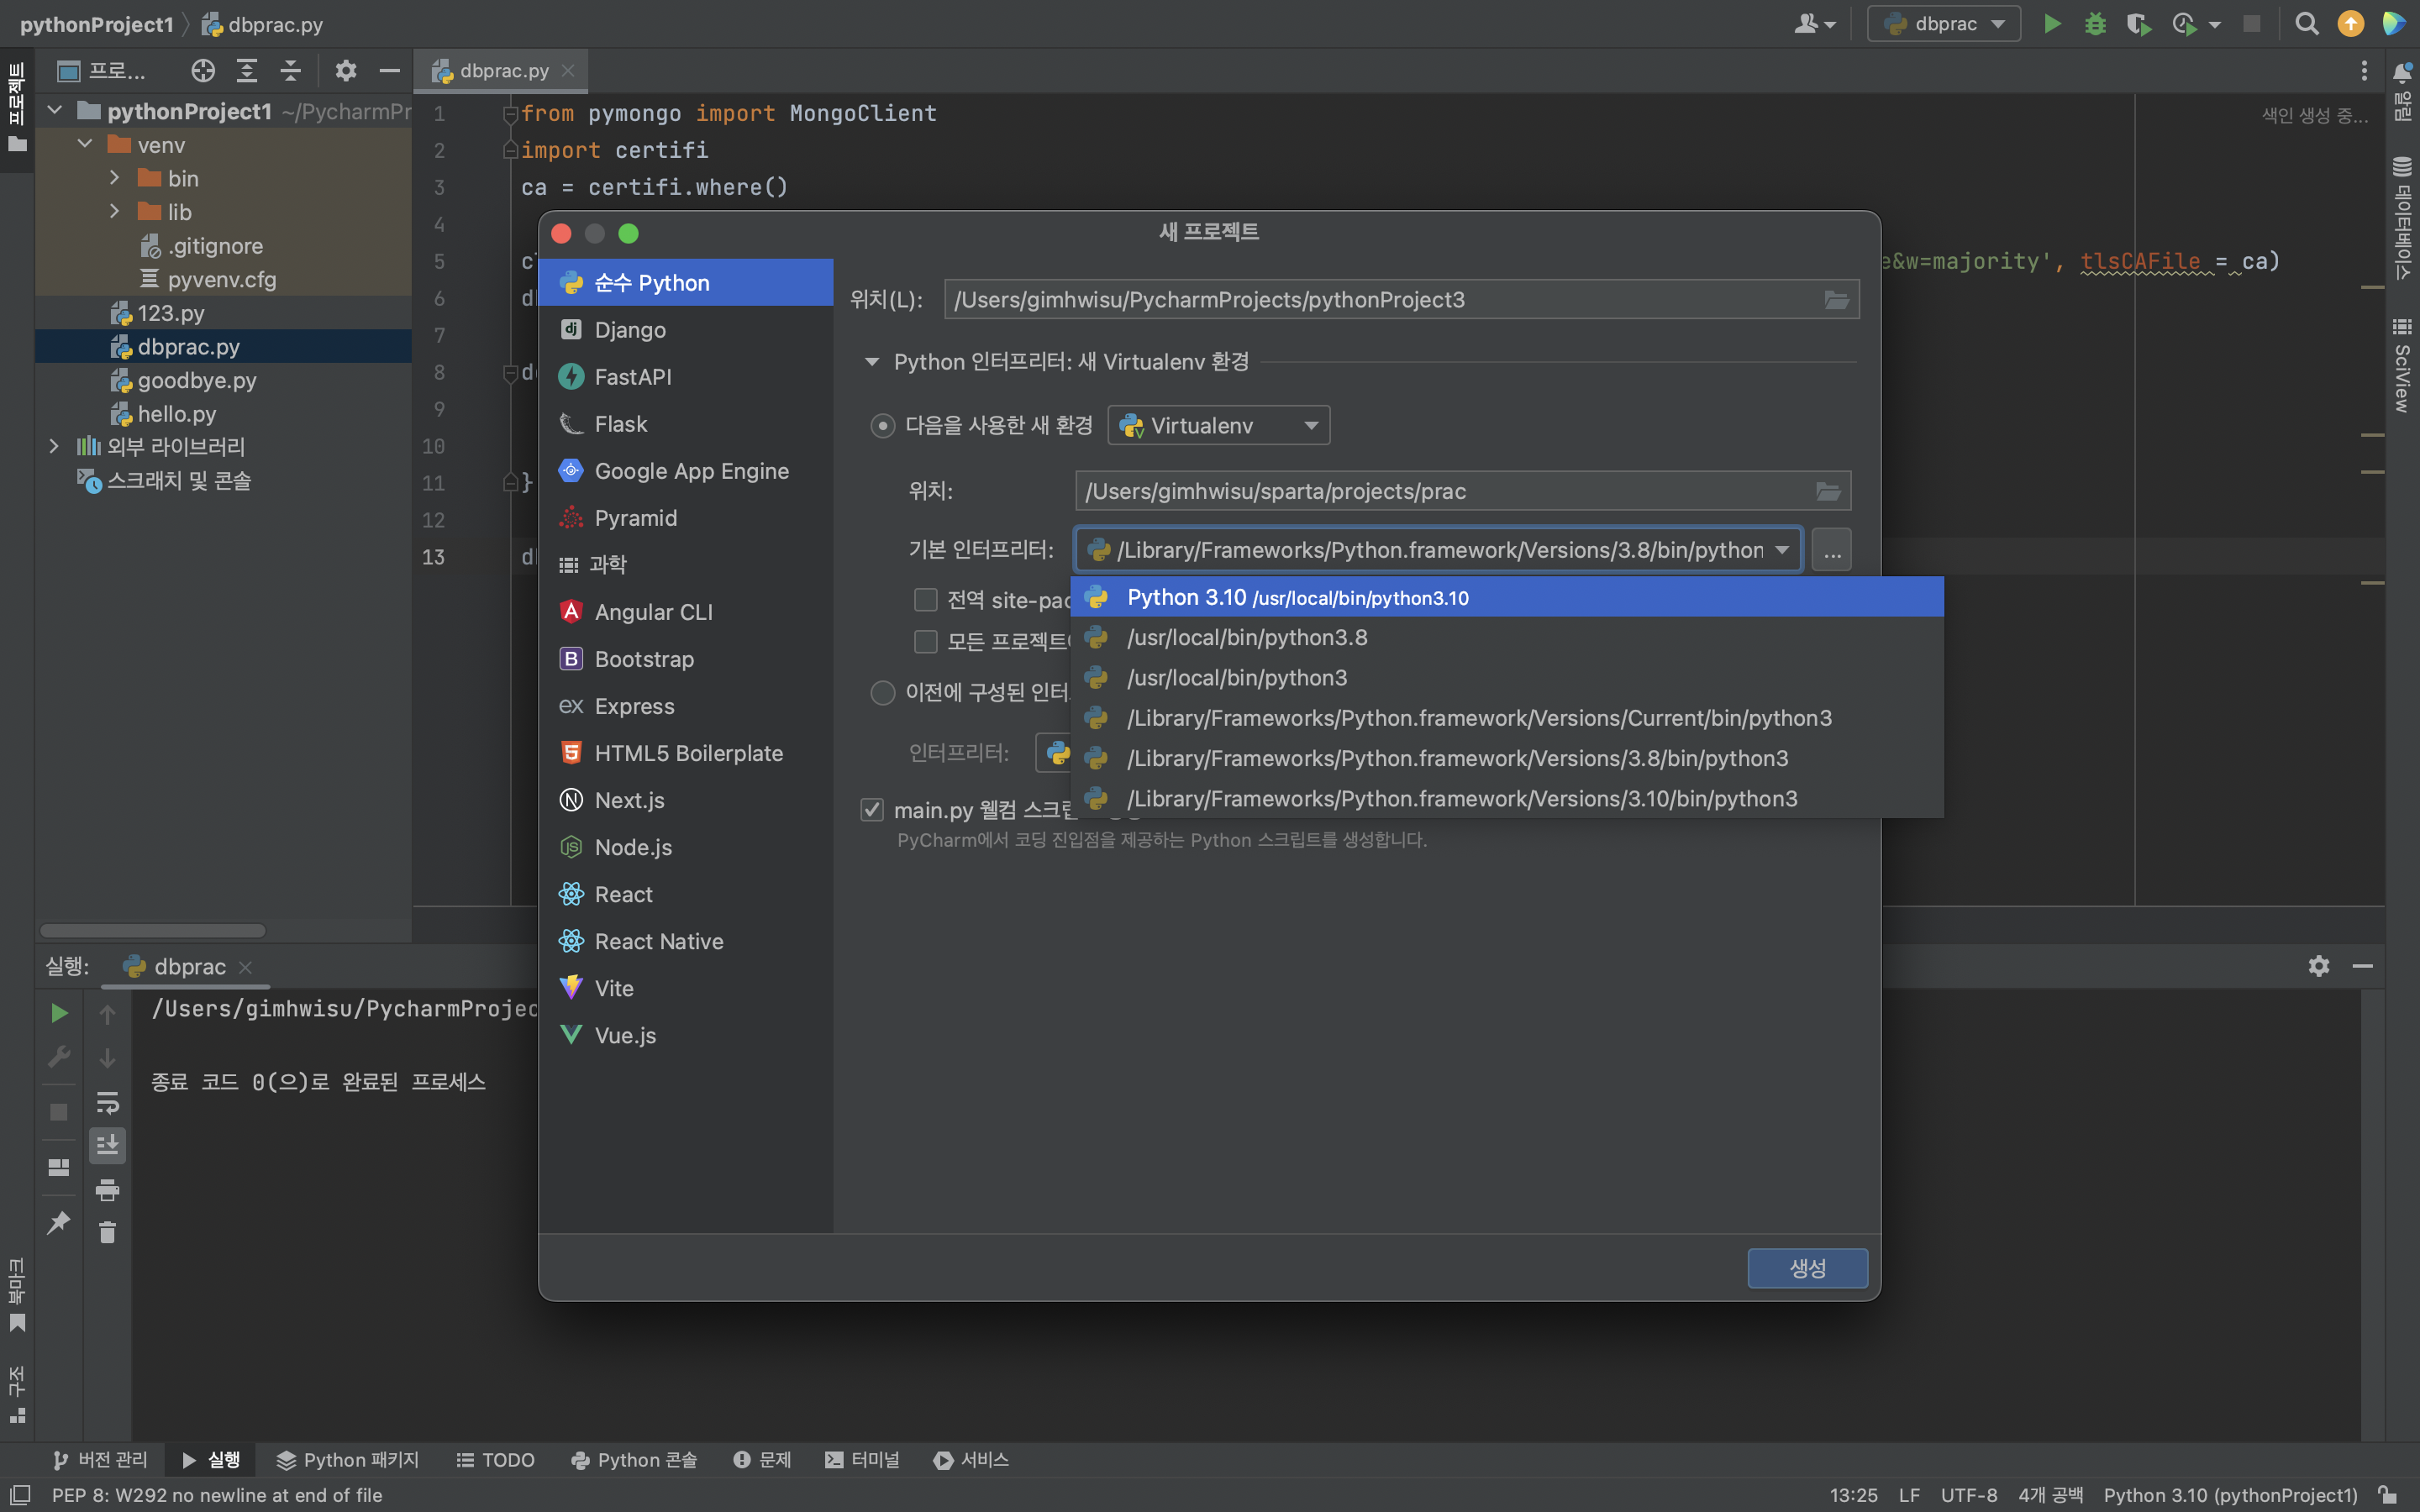2420x1512 pixels.
Task: Click the project tree horizontal scrollbar
Action: [153, 931]
